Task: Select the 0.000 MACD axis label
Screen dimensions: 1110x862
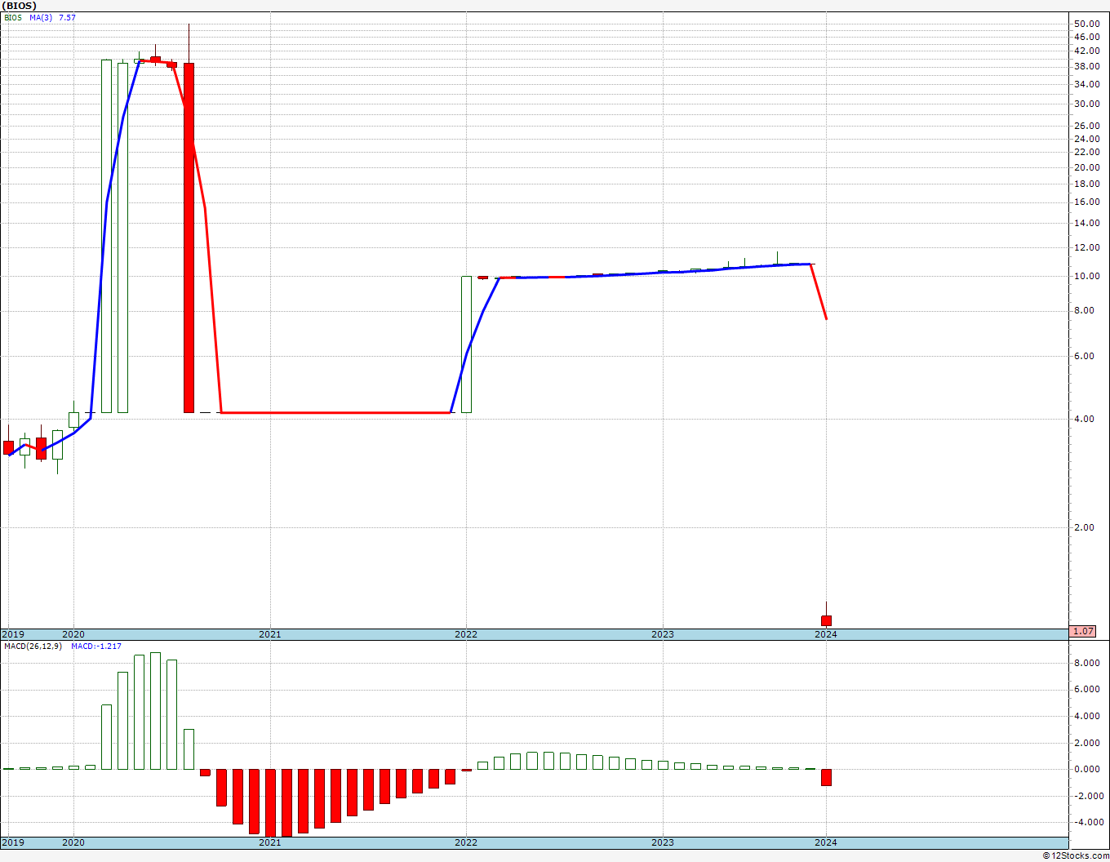Action: (1088, 769)
